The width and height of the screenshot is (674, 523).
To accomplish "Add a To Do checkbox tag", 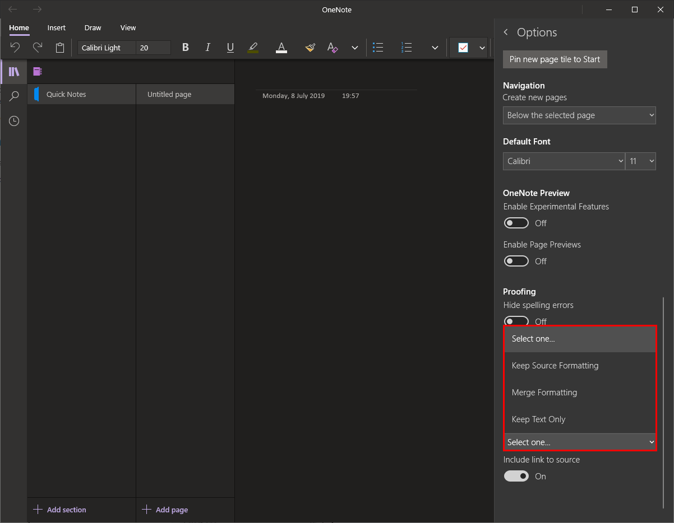I will pyautogui.click(x=463, y=48).
